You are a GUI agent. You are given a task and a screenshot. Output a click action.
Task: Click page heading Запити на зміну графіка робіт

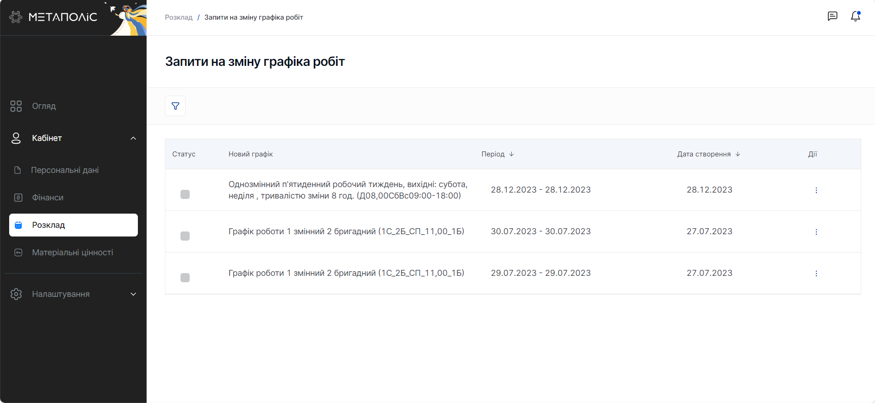click(x=255, y=62)
